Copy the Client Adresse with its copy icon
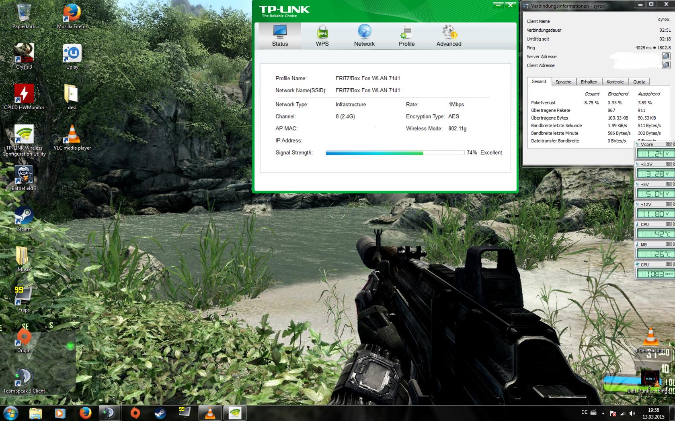This screenshot has width=675, height=421. pos(666,65)
